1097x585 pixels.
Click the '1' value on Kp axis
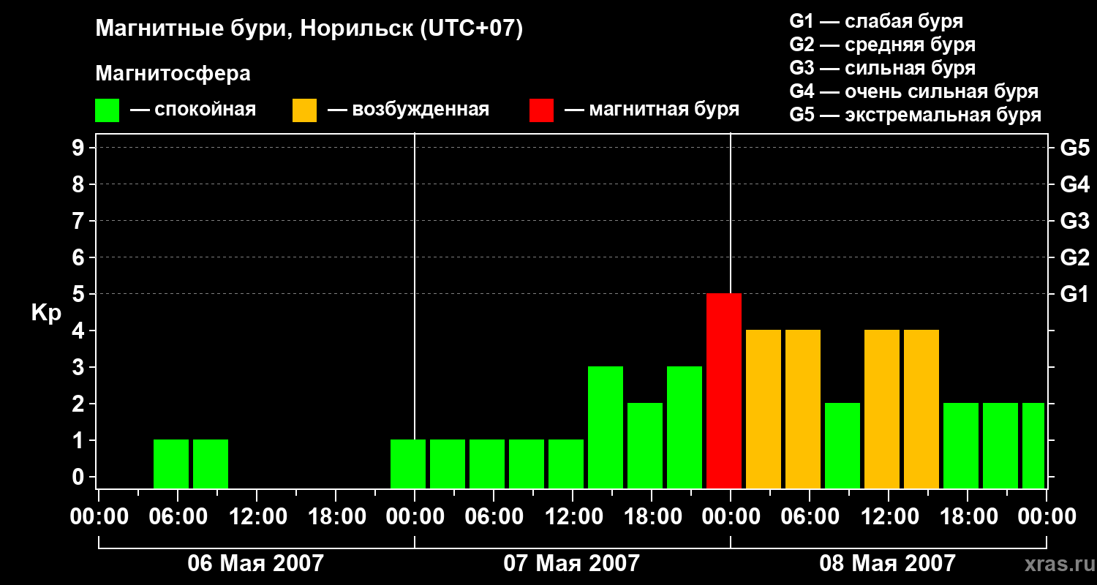80,440
